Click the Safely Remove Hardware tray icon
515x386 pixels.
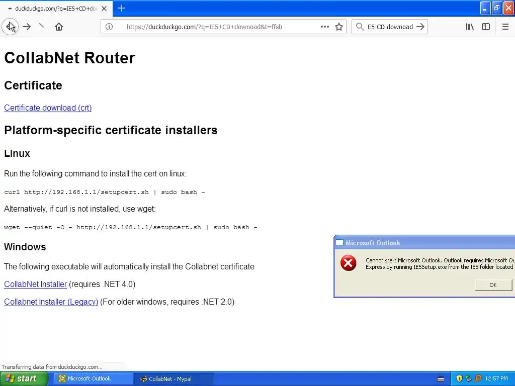tap(468, 378)
